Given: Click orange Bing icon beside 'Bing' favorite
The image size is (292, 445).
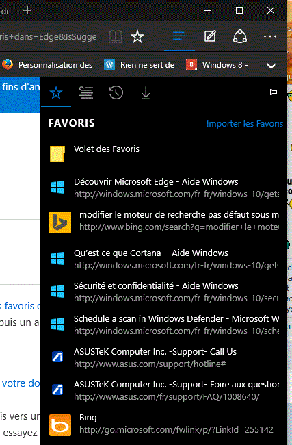Looking at the screenshot, I should [x=60, y=425].
